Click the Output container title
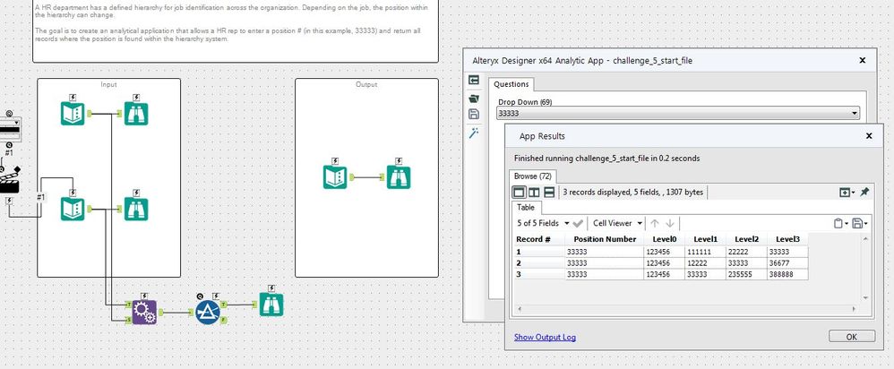Screen dimensions: 894x369 tap(366, 84)
